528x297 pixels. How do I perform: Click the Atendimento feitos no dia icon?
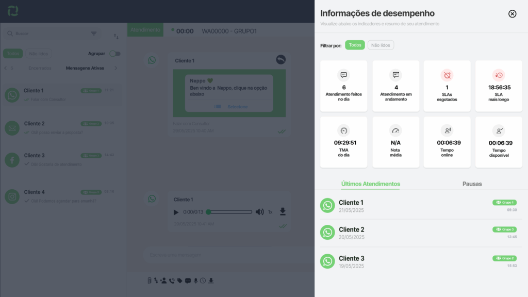tap(344, 75)
